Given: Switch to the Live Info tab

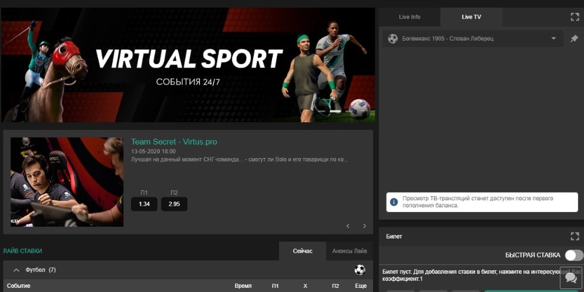Looking at the screenshot, I should (x=410, y=17).
